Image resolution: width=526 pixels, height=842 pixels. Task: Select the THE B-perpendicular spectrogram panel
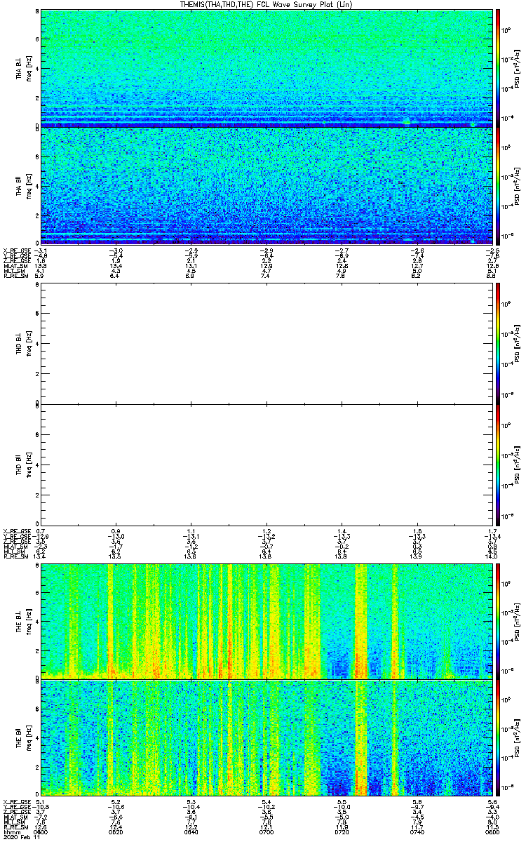[265, 621]
